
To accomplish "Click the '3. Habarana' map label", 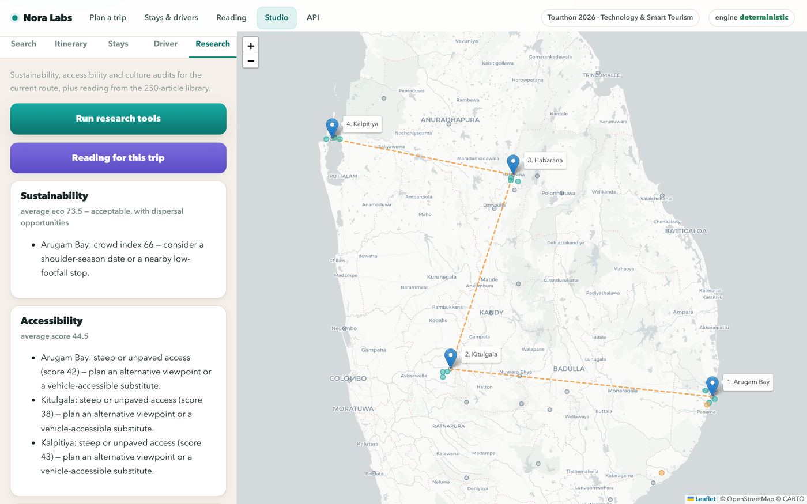I will coord(545,160).
